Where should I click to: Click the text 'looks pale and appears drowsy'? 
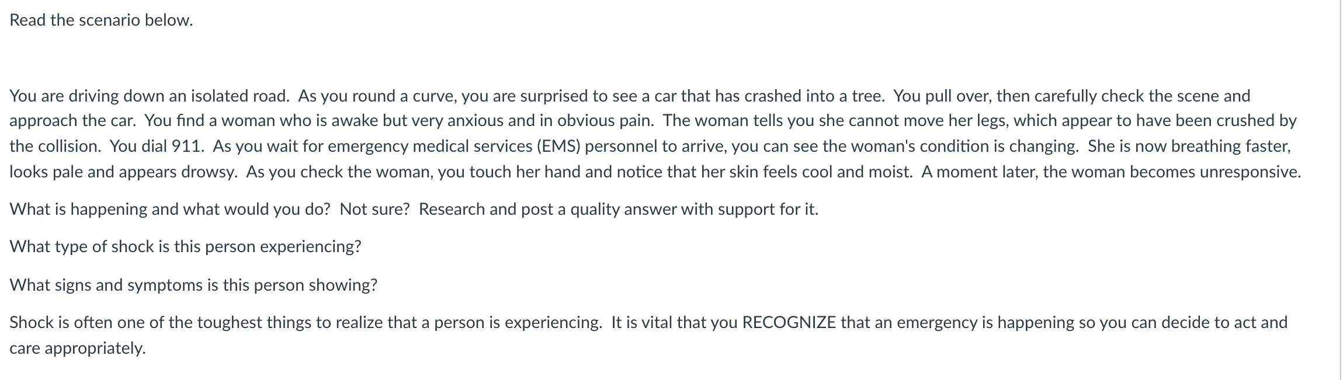122,172
